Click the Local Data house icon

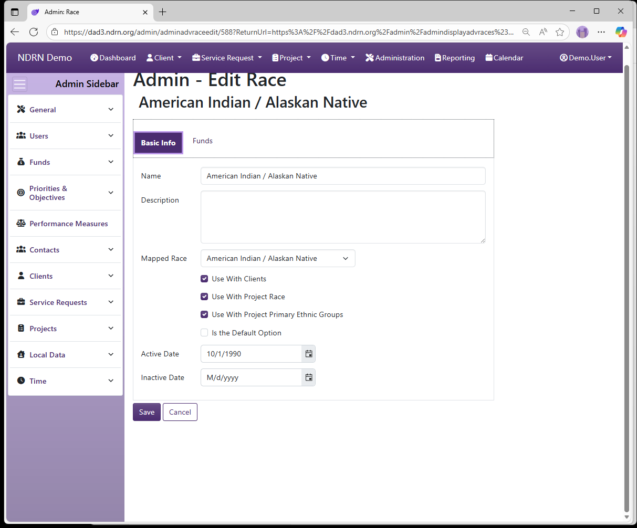pyautogui.click(x=21, y=354)
